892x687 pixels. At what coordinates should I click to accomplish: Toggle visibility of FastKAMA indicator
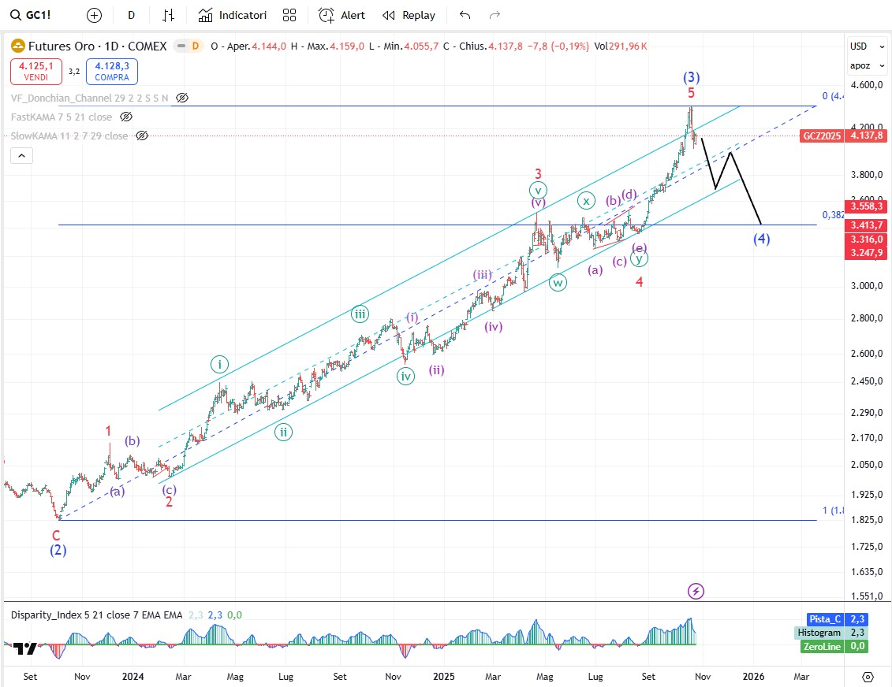126,117
